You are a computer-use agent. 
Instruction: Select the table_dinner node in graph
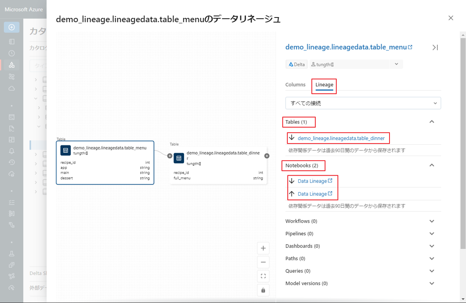pyautogui.click(x=218, y=165)
